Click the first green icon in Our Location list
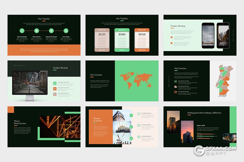The height and width of the screenshot is (162, 244). coord(175,81)
